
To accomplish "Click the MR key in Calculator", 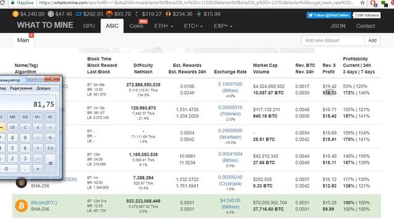I will click(x=12, y=117).
